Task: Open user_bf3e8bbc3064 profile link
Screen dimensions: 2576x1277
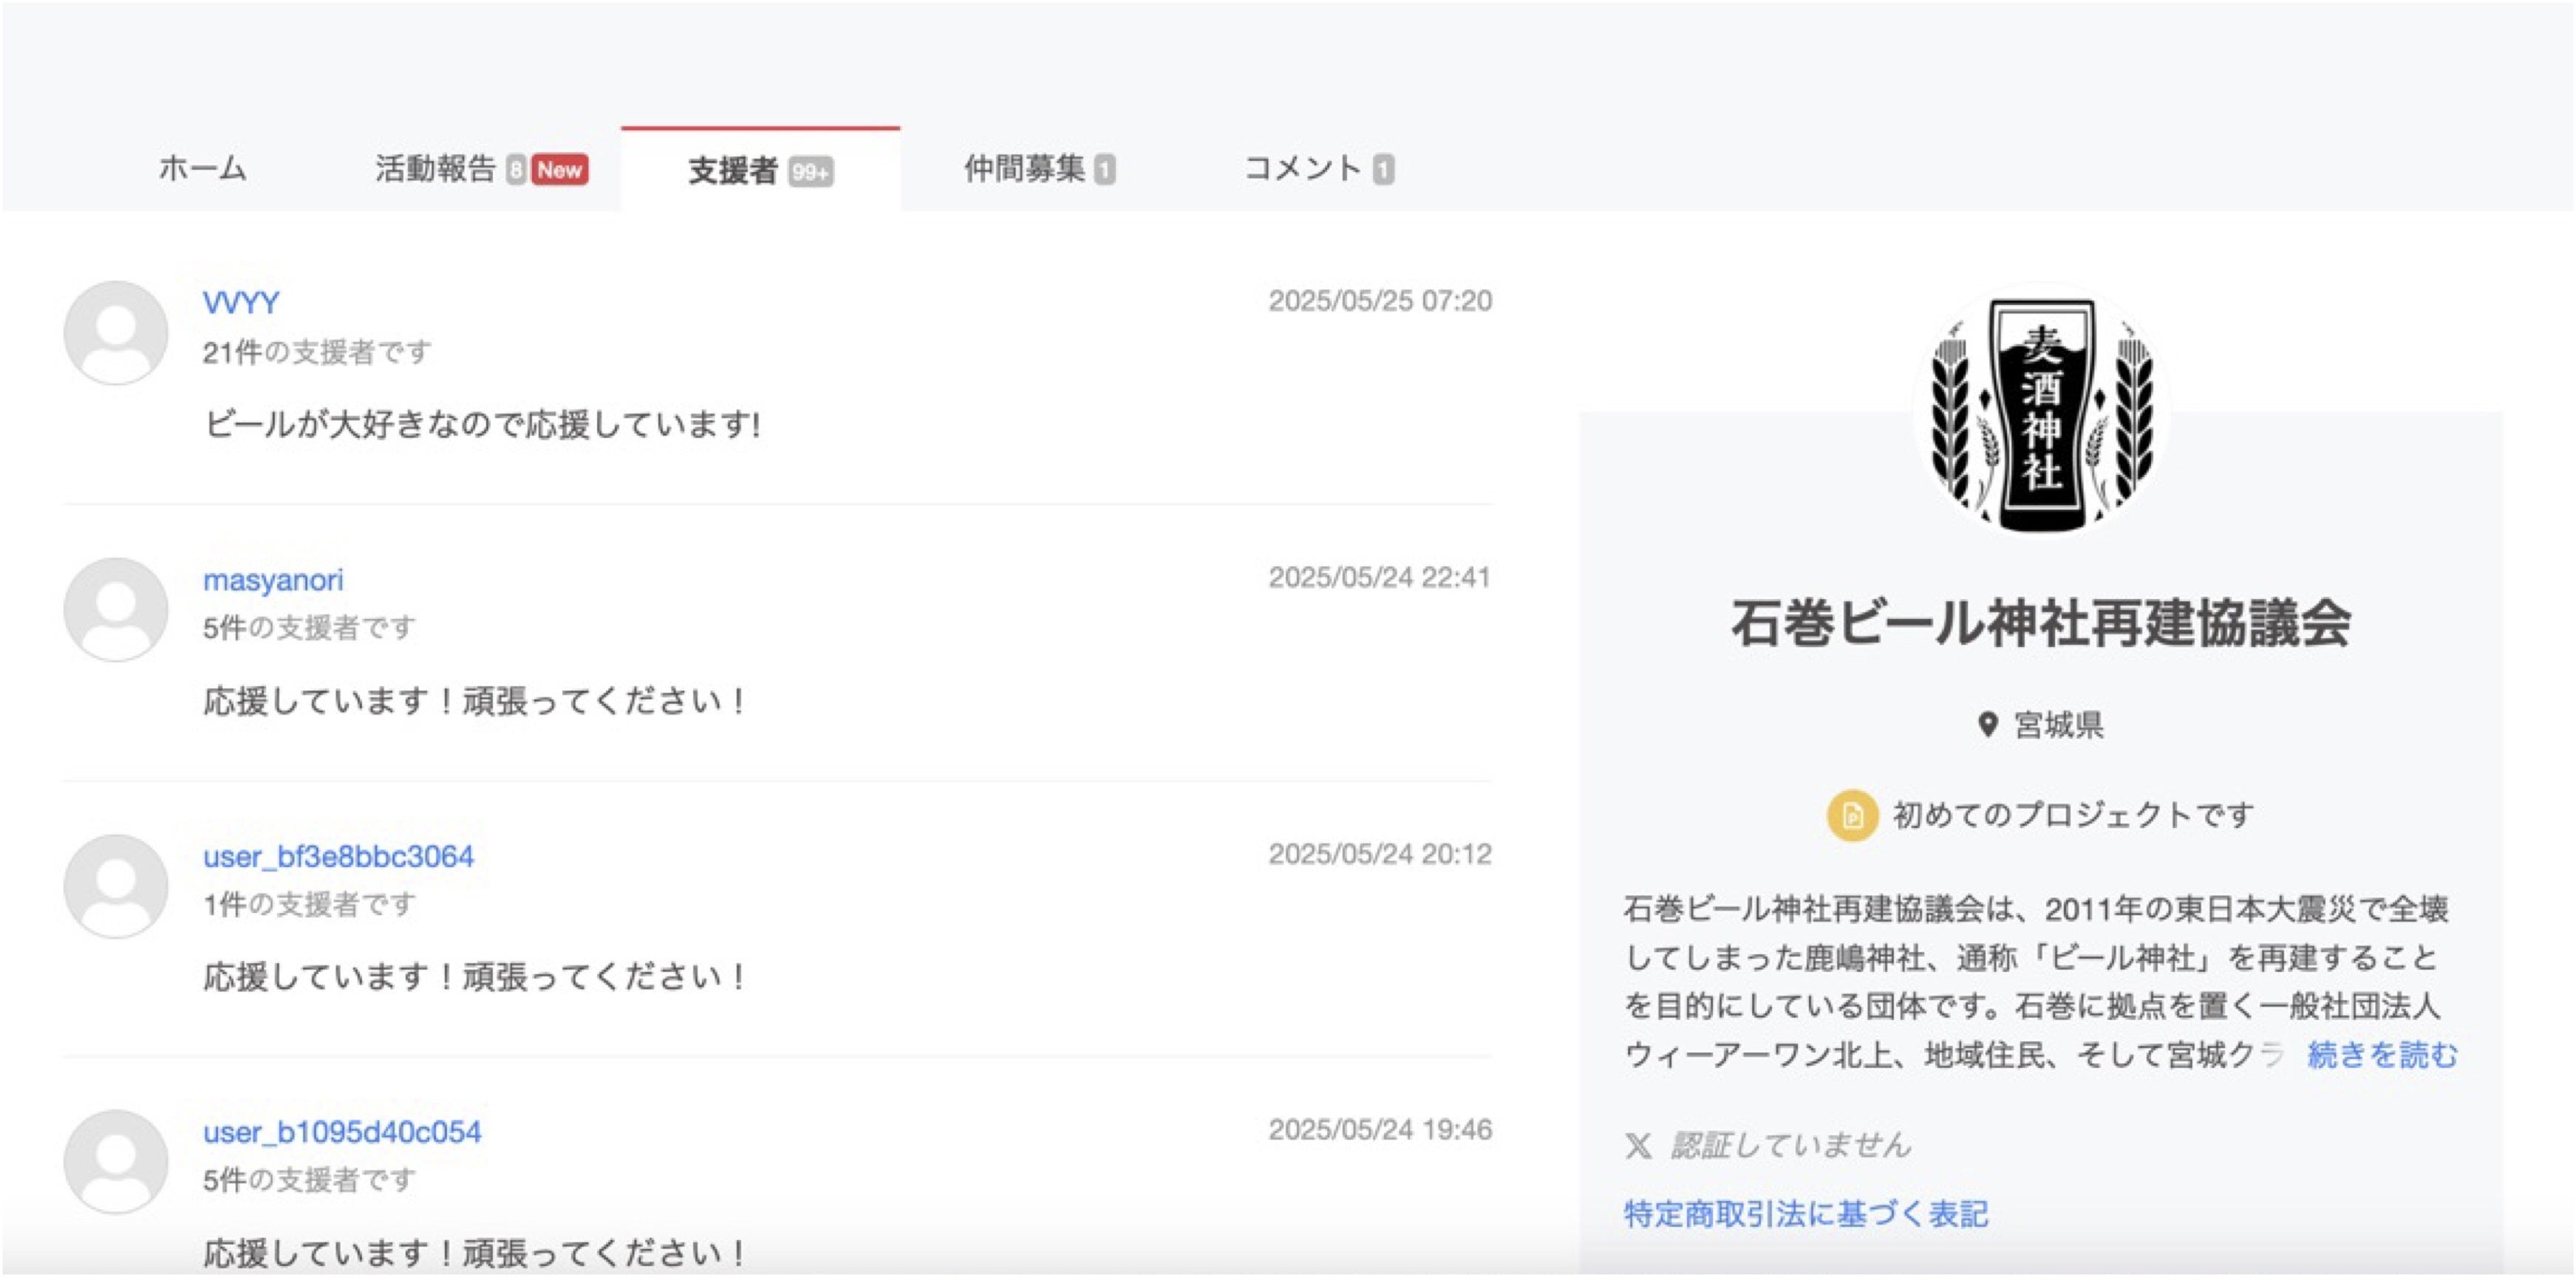Action: [x=338, y=856]
